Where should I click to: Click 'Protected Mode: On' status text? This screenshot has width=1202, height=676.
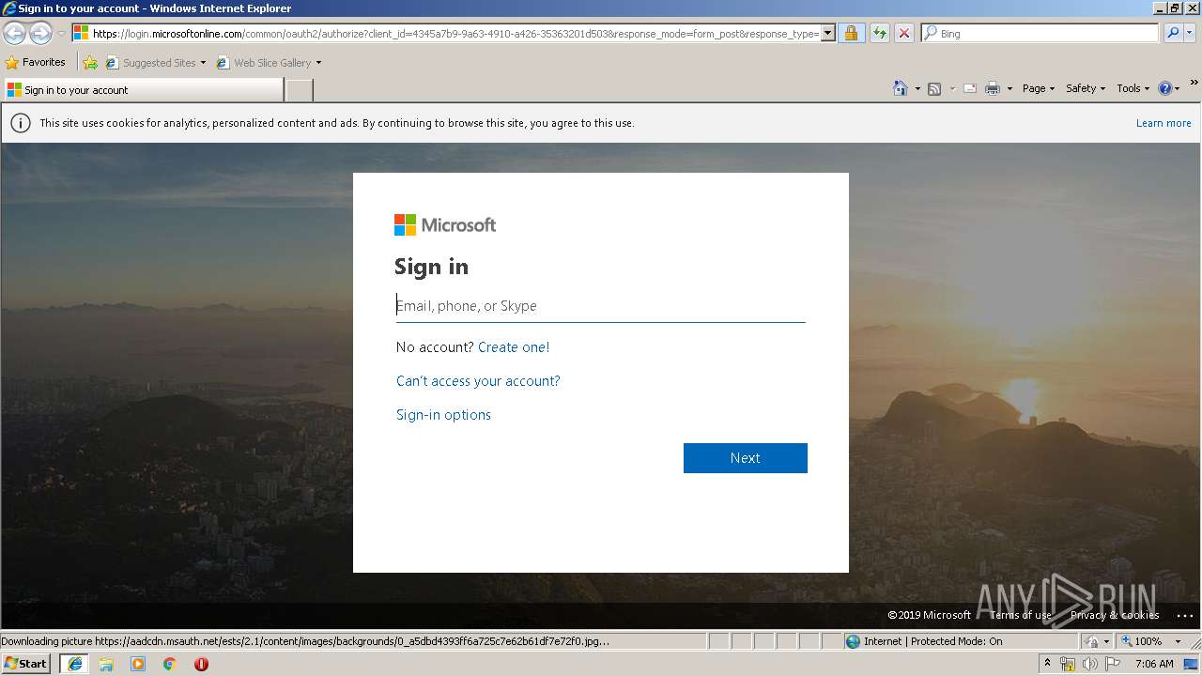(957, 641)
